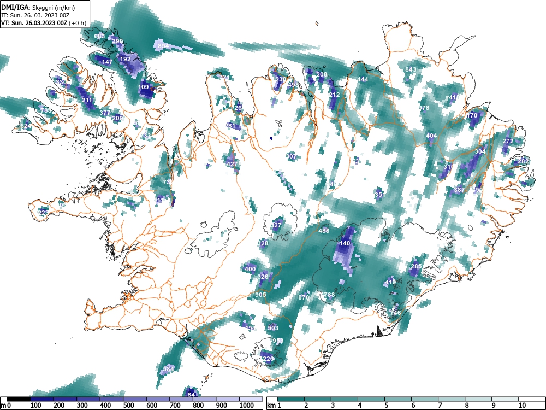Screen dimensions: 546x410
Task: Click the 5 label in the km legend
Action: pyautogui.click(x=386, y=406)
